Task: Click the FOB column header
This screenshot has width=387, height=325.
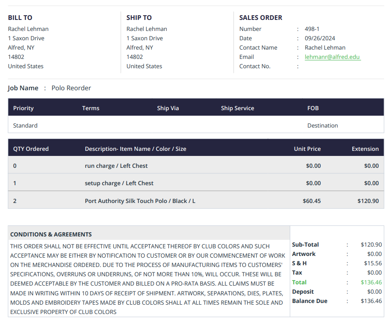Action: click(x=313, y=108)
